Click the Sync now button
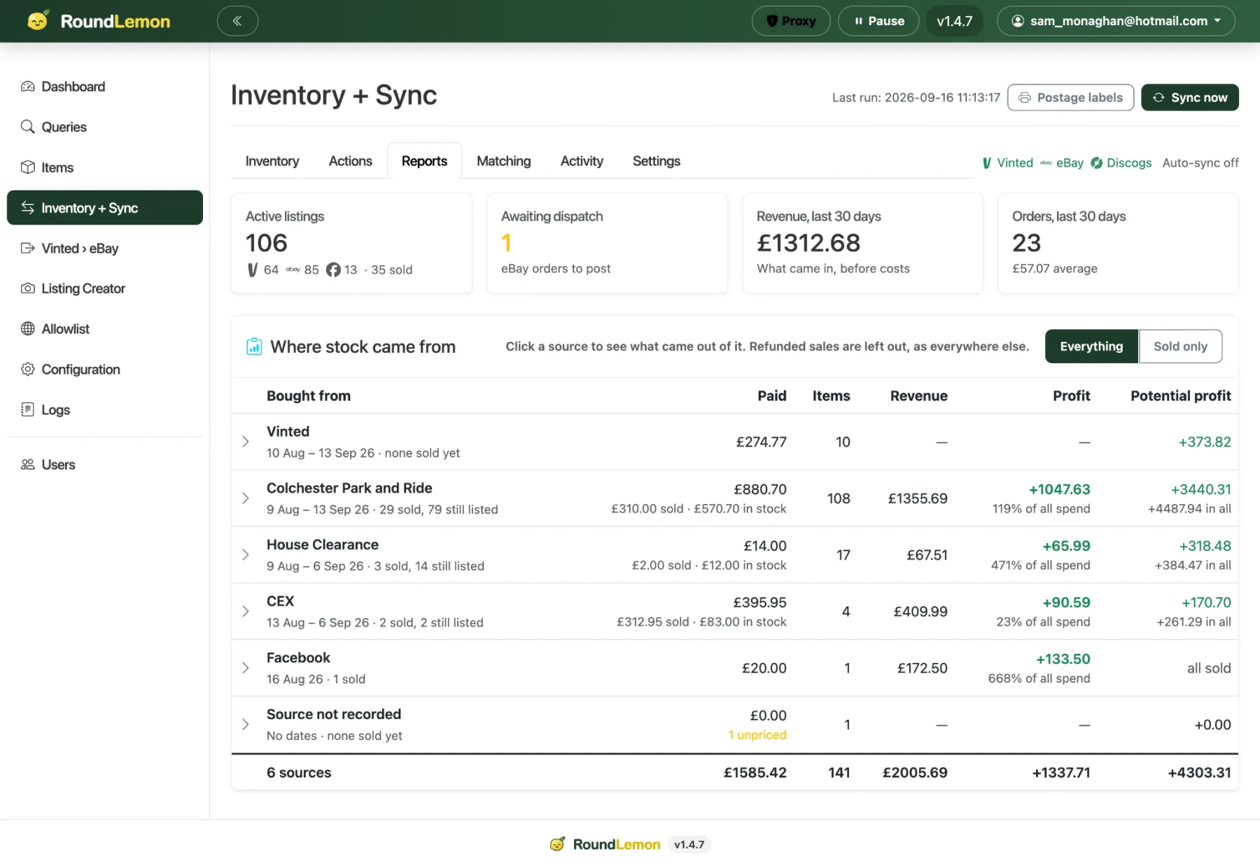 click(1190, 97)
